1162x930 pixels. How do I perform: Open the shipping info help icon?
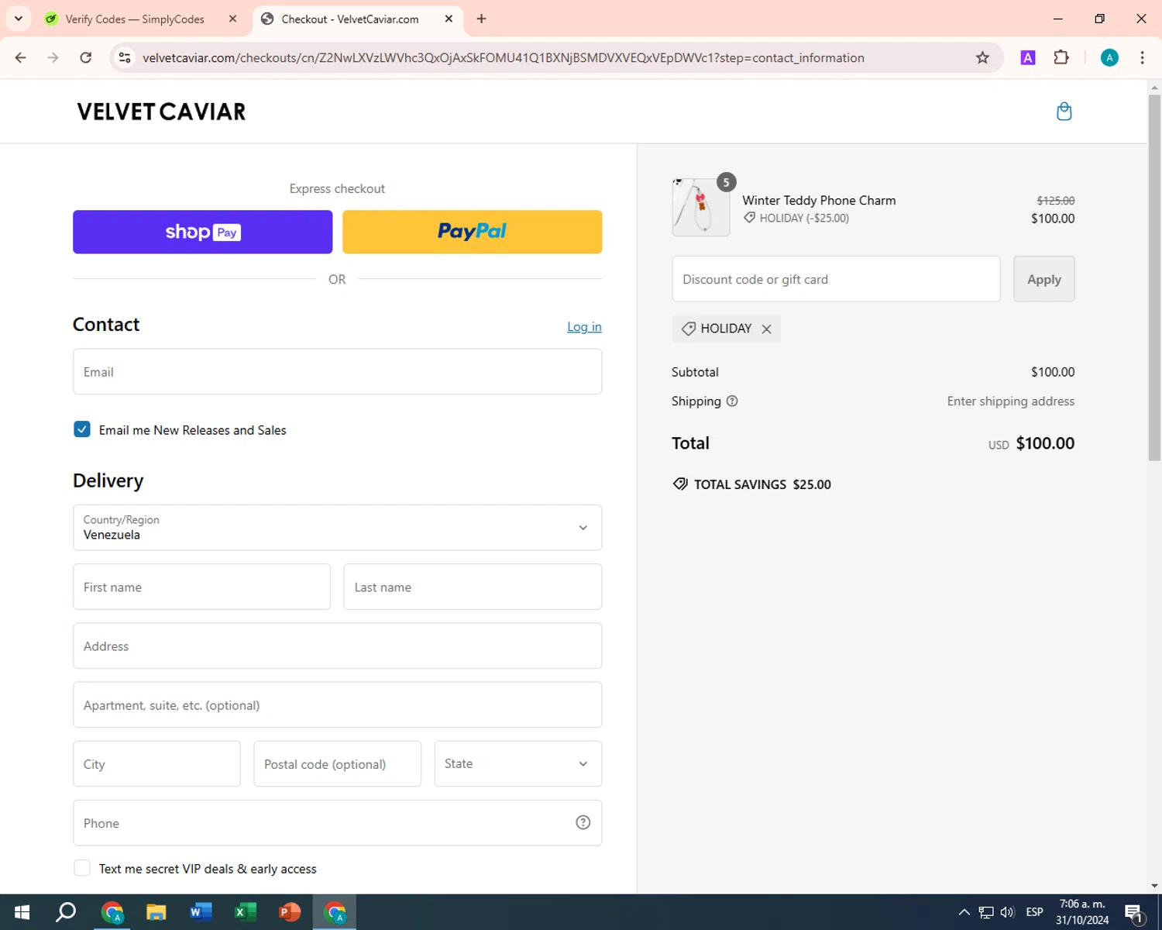[732, 401]
